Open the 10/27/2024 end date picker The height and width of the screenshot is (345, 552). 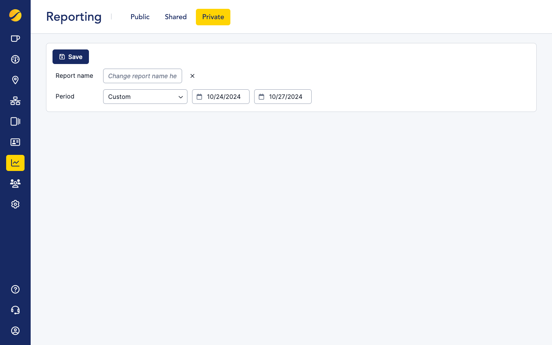click(x=283, y=97)
